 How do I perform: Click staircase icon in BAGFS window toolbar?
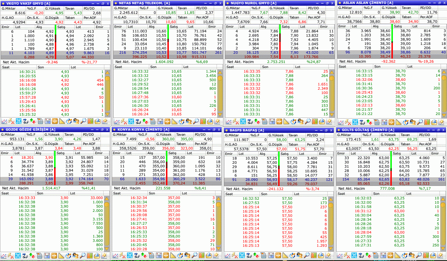(x=285, y=255)
